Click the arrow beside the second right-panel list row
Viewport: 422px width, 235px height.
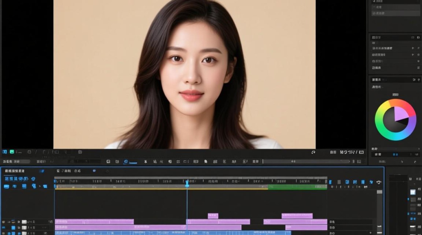click(x=413, y=55)
